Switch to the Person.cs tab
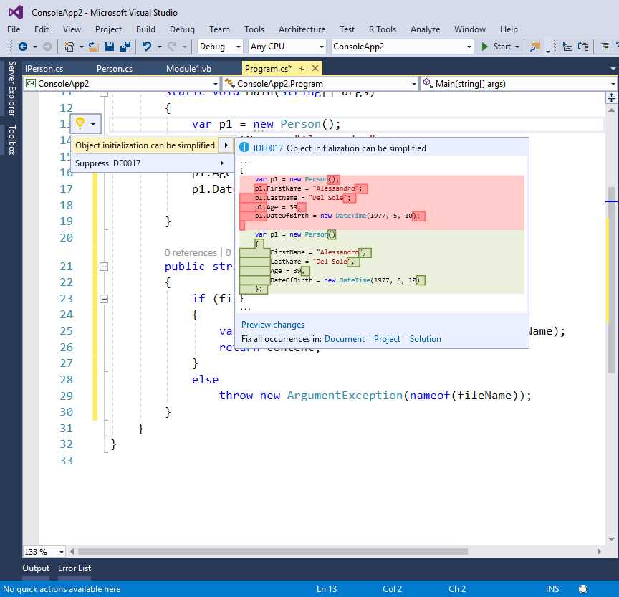619x597 pixels. click(x=115, y=68)
